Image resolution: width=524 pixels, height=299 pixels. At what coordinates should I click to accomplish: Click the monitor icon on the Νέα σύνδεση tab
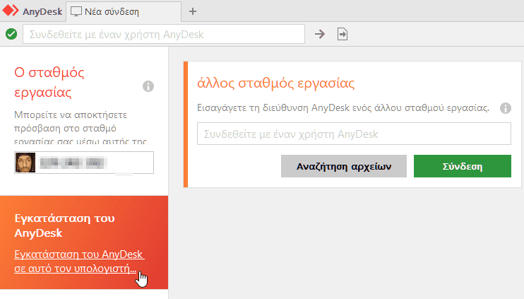76,12
